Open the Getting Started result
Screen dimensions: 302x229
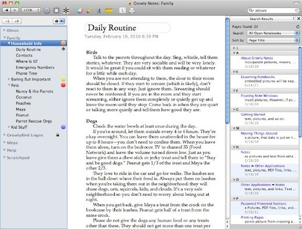[x=253, y=114]
